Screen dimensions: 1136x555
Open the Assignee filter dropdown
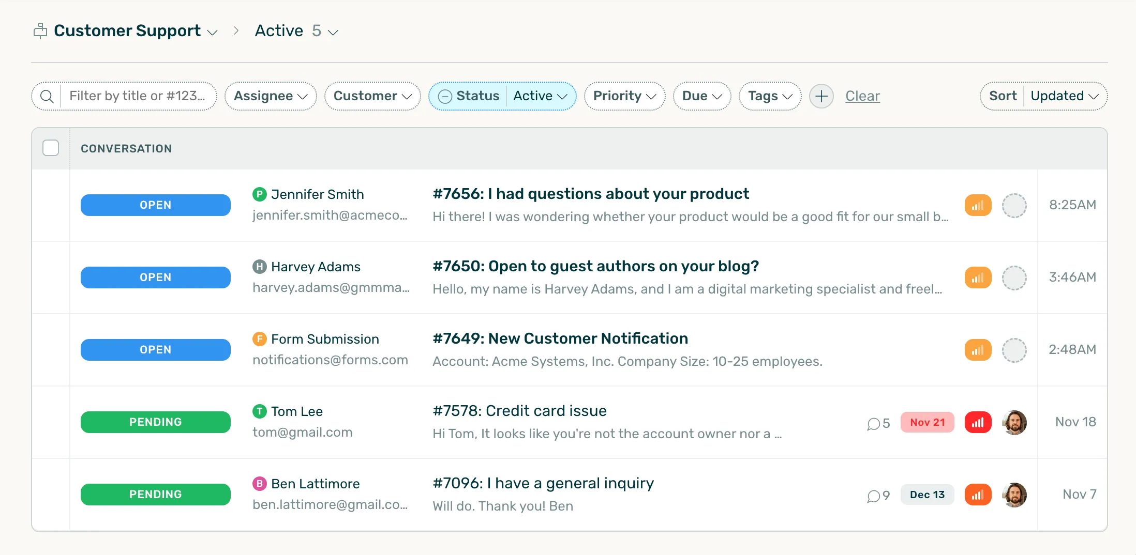(x=271, y=96)
